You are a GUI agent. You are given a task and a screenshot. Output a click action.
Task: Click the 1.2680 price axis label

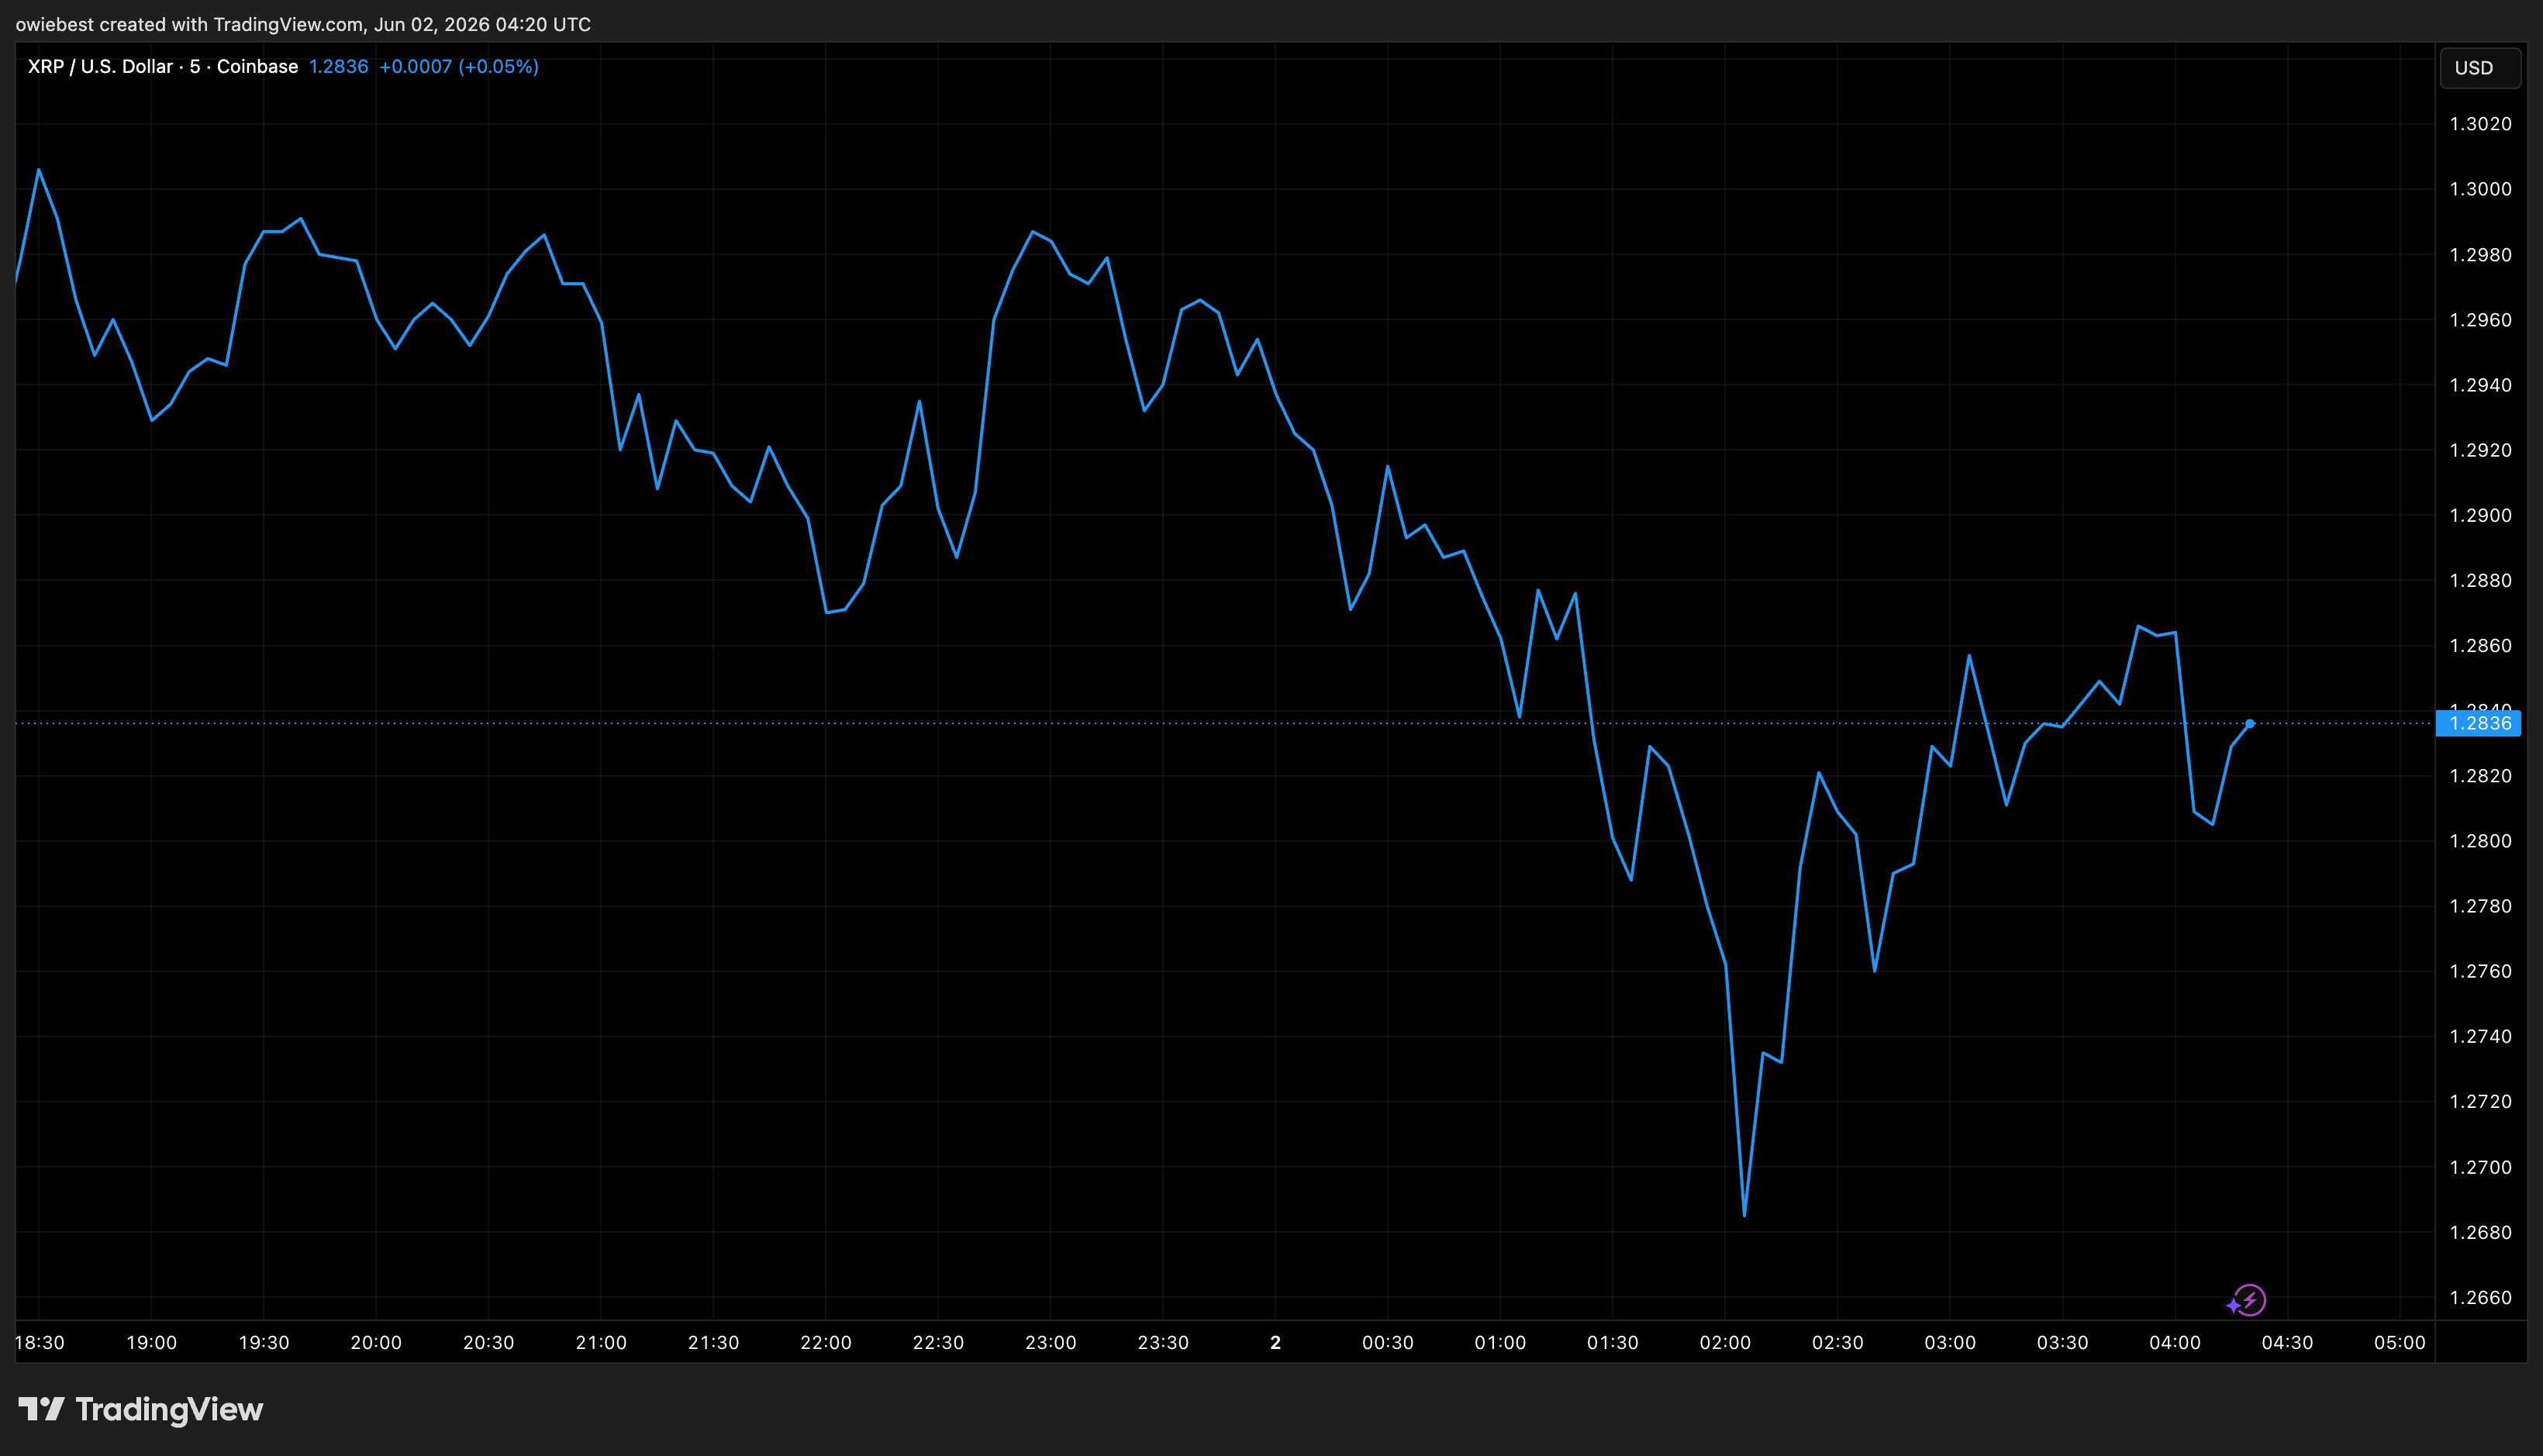[2480, 1232]
